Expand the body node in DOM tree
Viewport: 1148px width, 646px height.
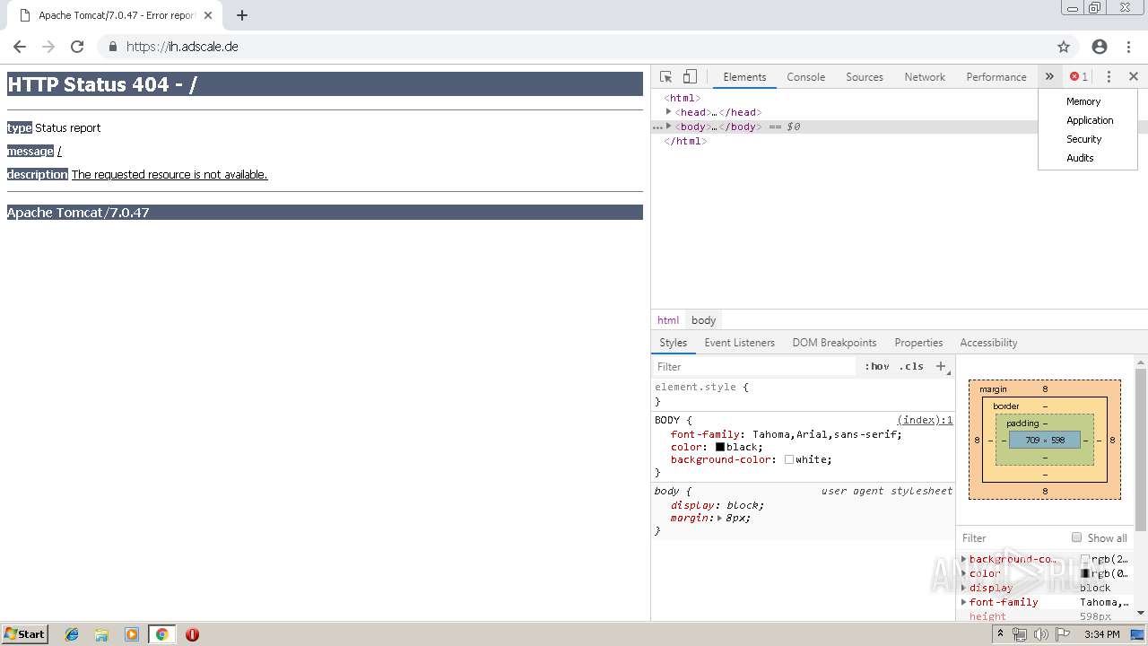pyautogui.click(x=669, y=127)
